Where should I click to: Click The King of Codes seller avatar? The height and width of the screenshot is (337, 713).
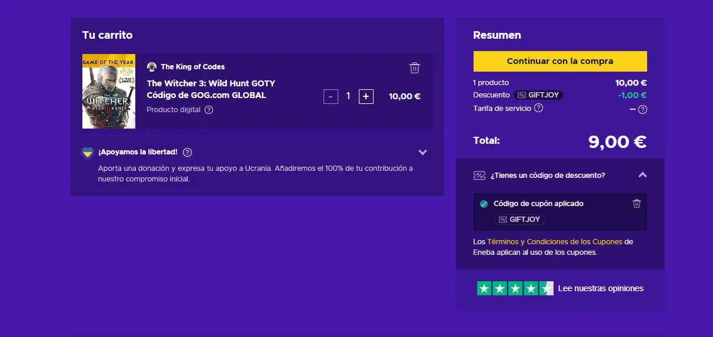[152, 67]
